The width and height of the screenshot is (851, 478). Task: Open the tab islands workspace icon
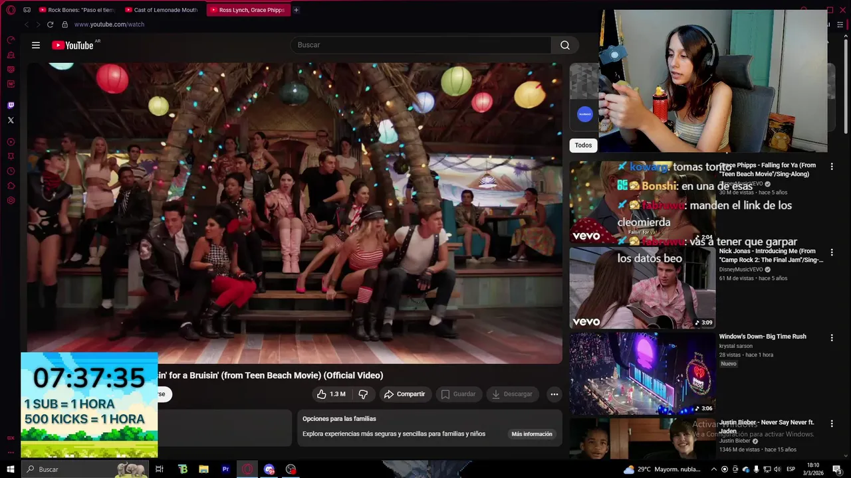coord(27,10)
